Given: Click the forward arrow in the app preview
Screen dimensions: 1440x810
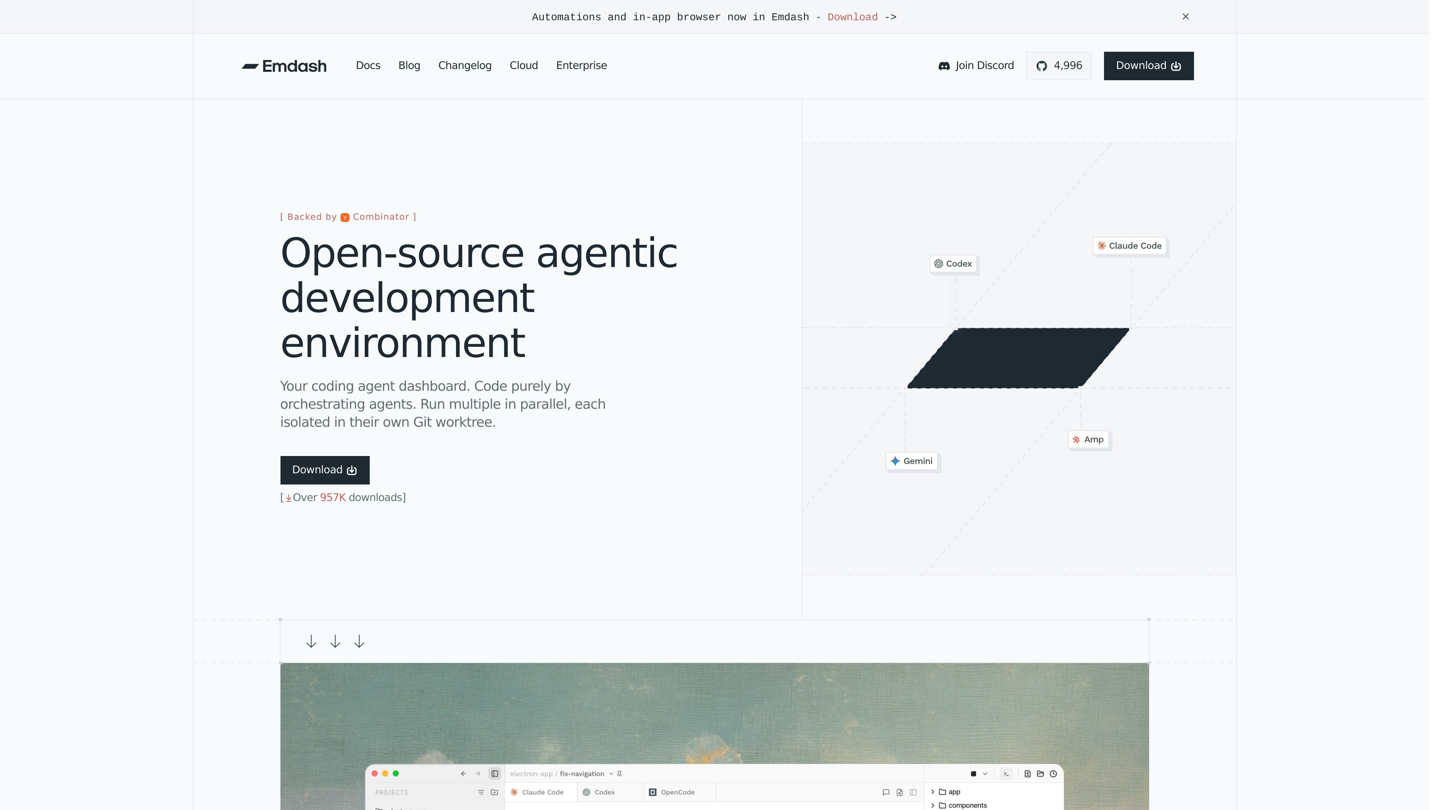Looking at the screenshot, I should [478, 774].
